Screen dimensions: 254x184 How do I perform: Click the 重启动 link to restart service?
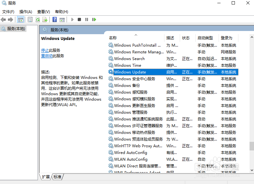pyautogui.click(x=47, y=56)
